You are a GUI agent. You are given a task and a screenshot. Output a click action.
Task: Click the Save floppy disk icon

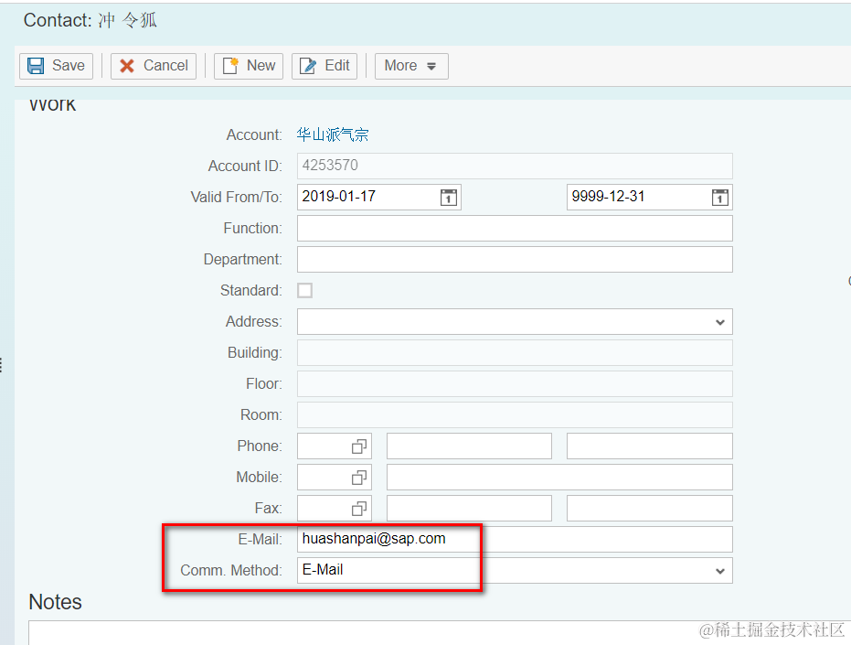coord(36,66)
